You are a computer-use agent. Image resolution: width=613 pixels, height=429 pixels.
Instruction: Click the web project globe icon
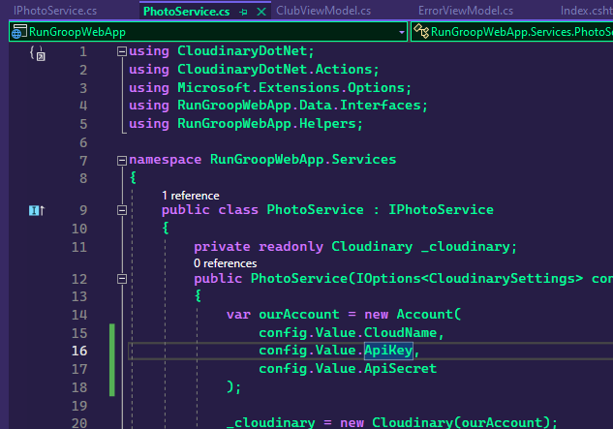[x=18, y=32]
